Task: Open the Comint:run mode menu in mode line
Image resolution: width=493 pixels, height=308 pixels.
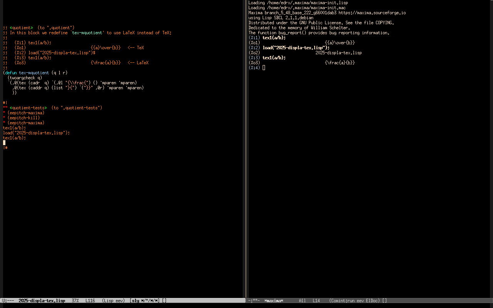Action: coord(343,301)
